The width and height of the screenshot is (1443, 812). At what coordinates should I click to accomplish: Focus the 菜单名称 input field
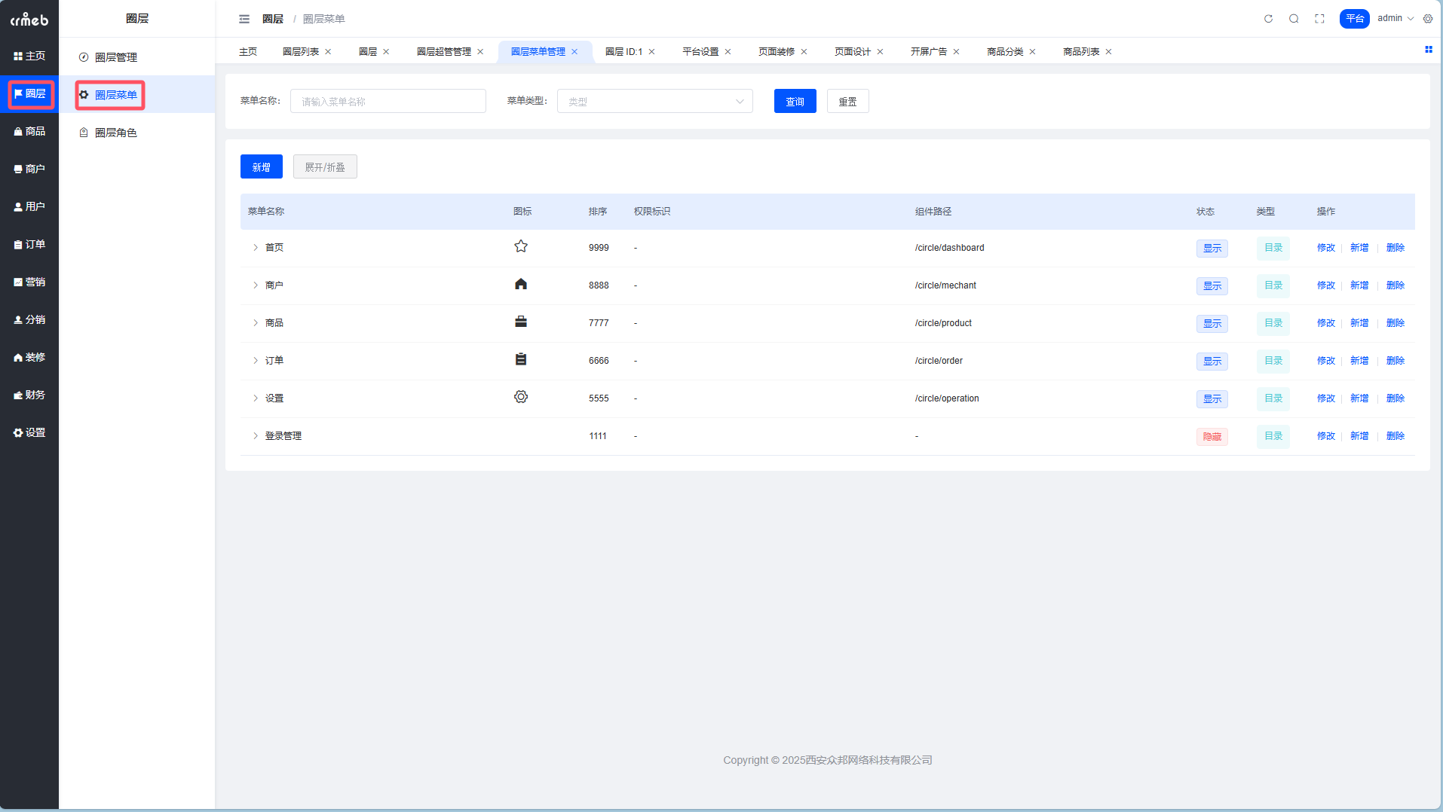coord(388,102)
